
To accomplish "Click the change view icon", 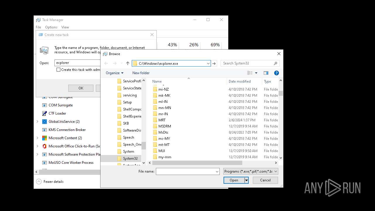I will [x=250, y=73].
